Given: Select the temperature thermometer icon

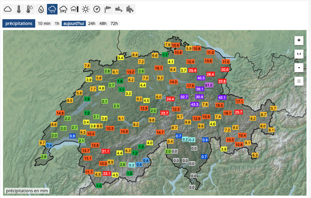Looking at the screenshot, I should (19, 9).
